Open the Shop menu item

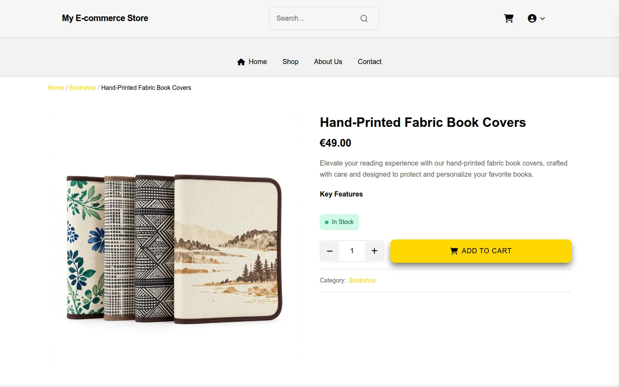[x=291, y=62]
